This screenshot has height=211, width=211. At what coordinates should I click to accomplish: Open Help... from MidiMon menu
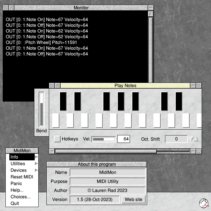tap(22, 190)
